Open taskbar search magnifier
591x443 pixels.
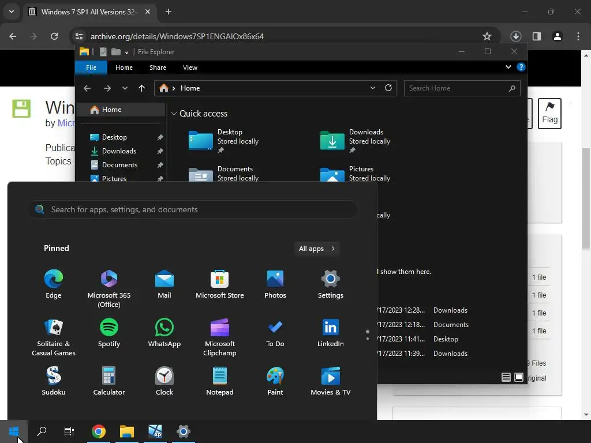pos(42,431)
